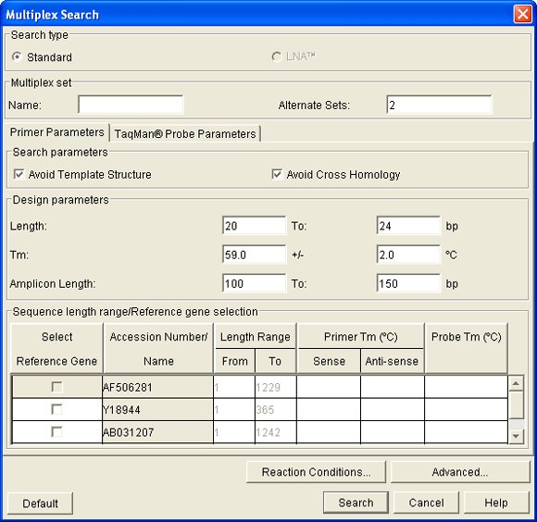Restore values with the Default button
Viewport: 537px width, 522px height.
[40, 503]
